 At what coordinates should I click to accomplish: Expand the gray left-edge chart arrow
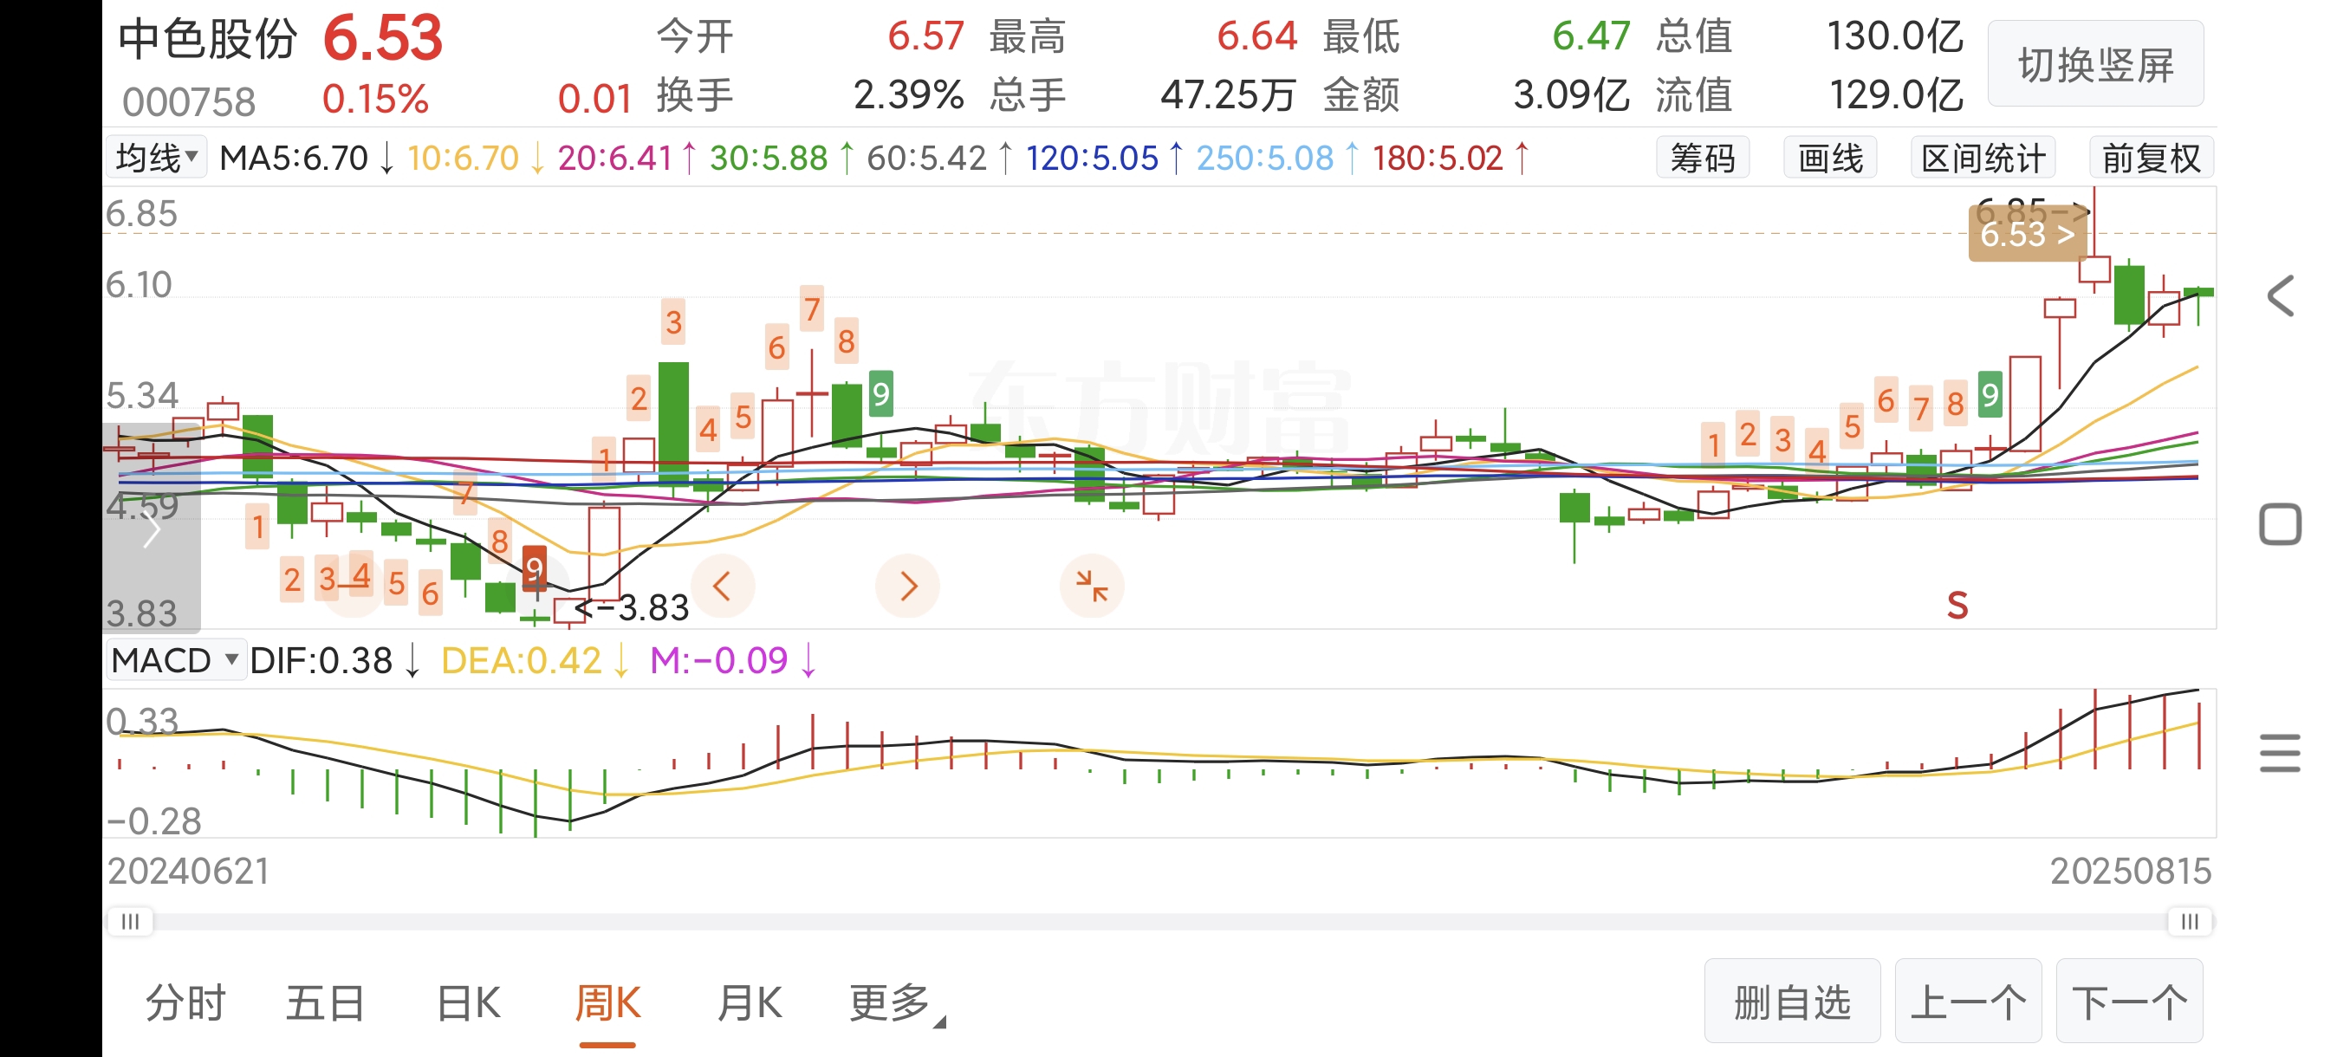[152, 529]
